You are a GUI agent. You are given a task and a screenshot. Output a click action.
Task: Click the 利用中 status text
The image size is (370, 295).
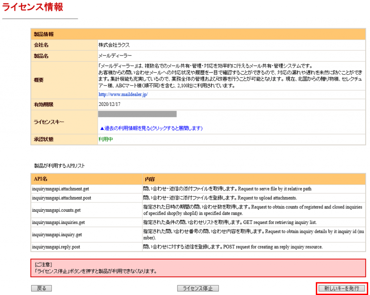click(x=106, y=139)
